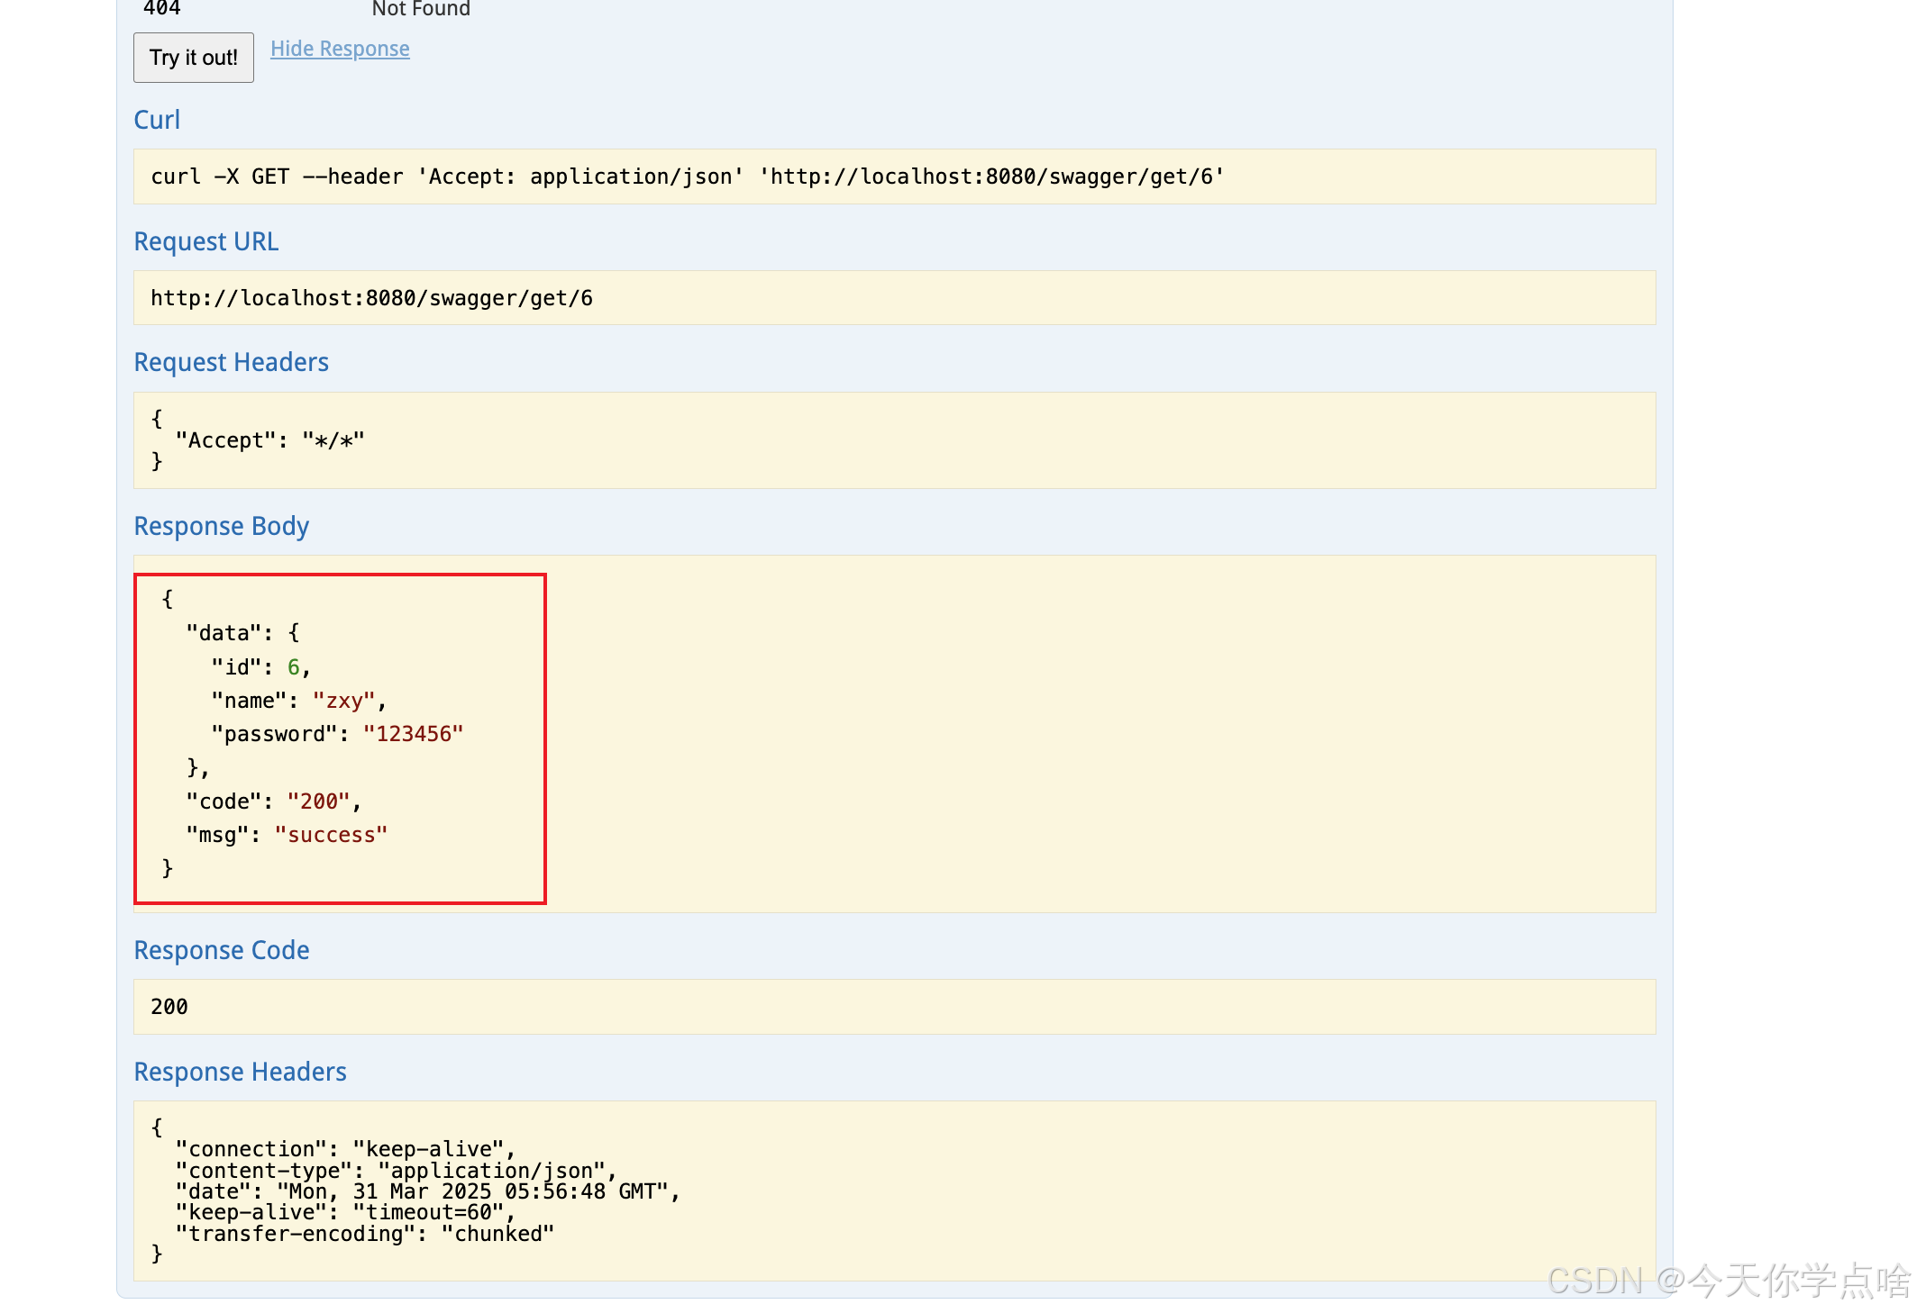Click the "200" code string in body
Screen dimensions: 1916x1313
(x=318, y=801)
